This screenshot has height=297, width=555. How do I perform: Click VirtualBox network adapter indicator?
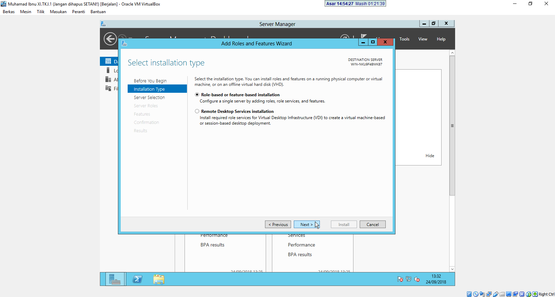489,294
